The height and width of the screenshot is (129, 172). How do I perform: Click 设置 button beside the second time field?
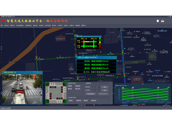coord(104,90)
